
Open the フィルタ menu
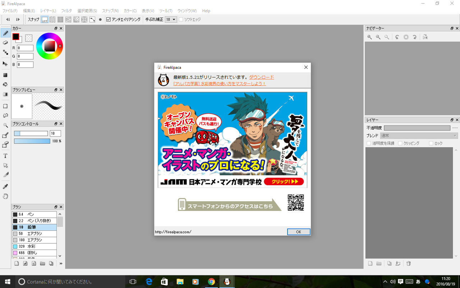click(x=66, y=11)
